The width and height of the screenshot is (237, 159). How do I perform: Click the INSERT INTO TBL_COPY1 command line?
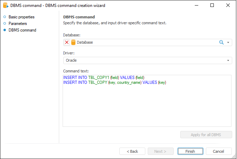[104, 78]
